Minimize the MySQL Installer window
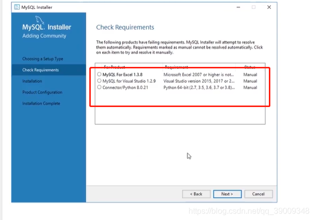The width and height of the screenshot is (314, 220). (x=238, y=7)
